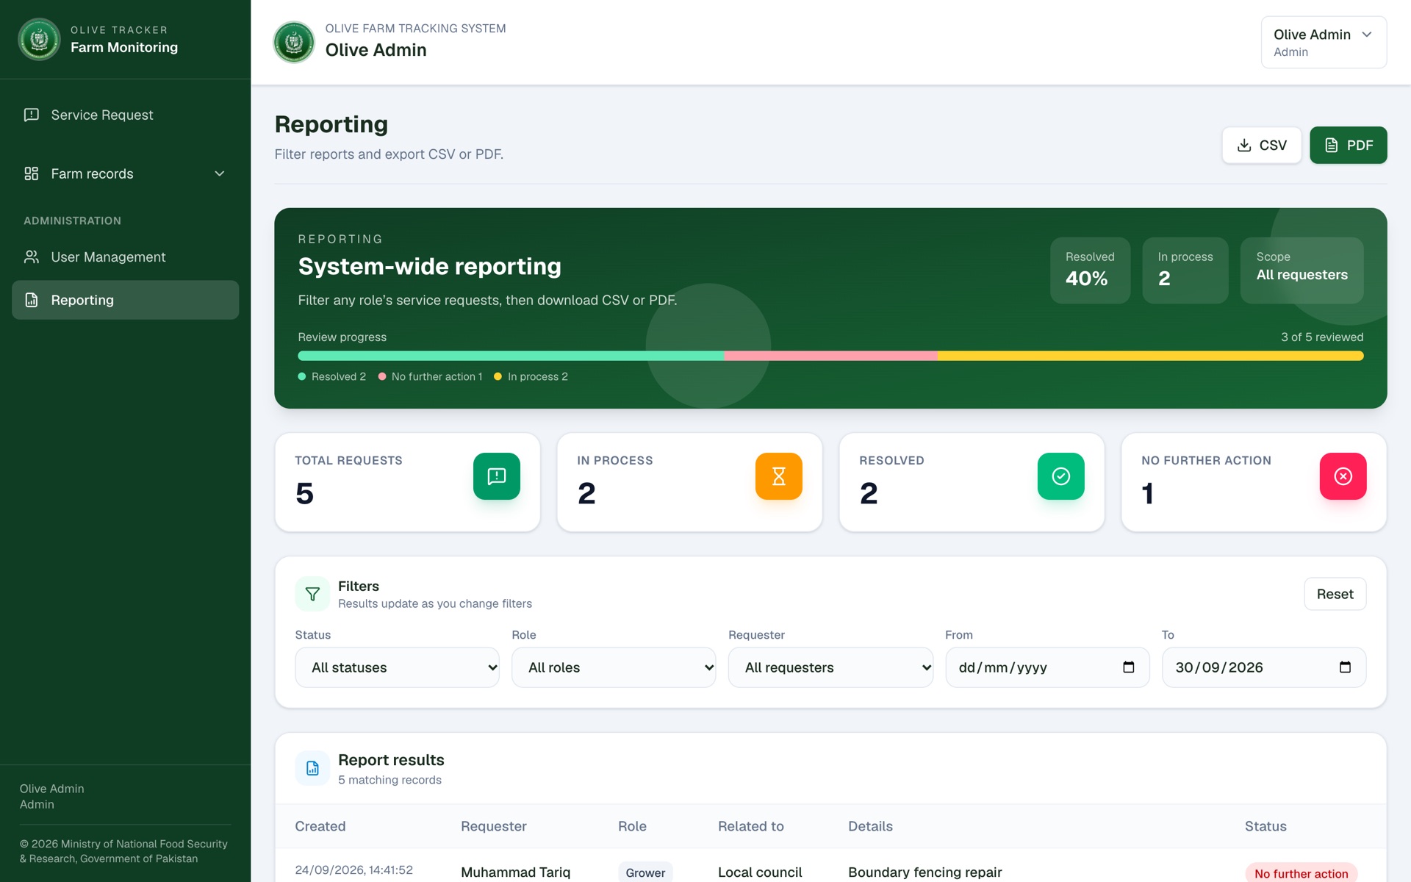Reset the filters

coord(1335,594)
